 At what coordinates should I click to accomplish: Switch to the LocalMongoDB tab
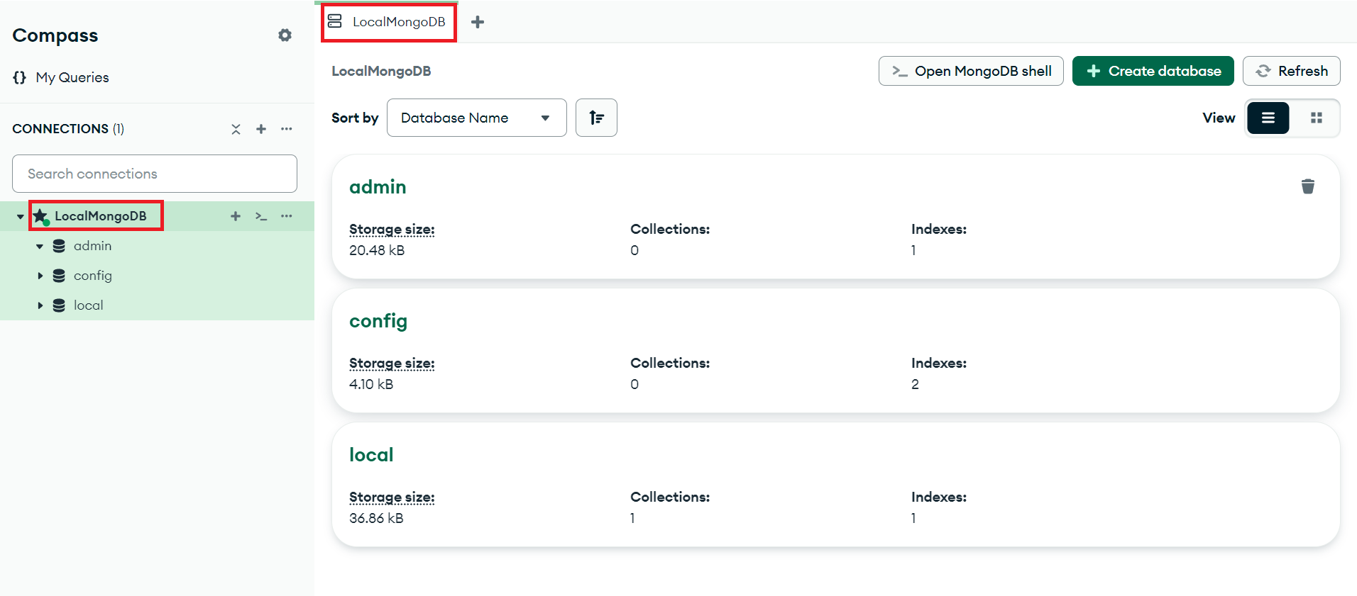click(388, 22)
